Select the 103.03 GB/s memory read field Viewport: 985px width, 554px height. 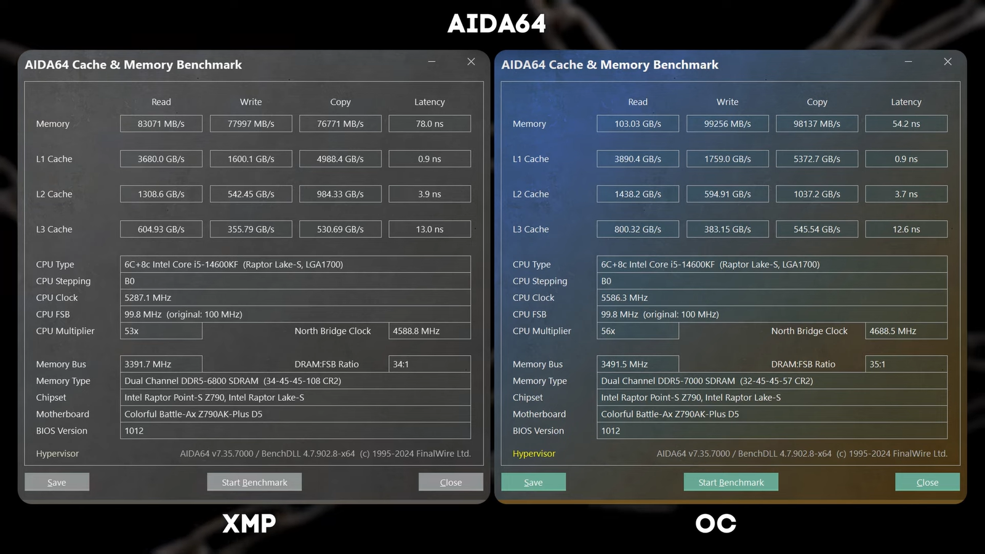pyautogui.click(x=638, y=124)
